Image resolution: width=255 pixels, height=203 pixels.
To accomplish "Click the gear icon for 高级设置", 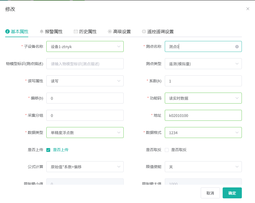I will (110, 31).
